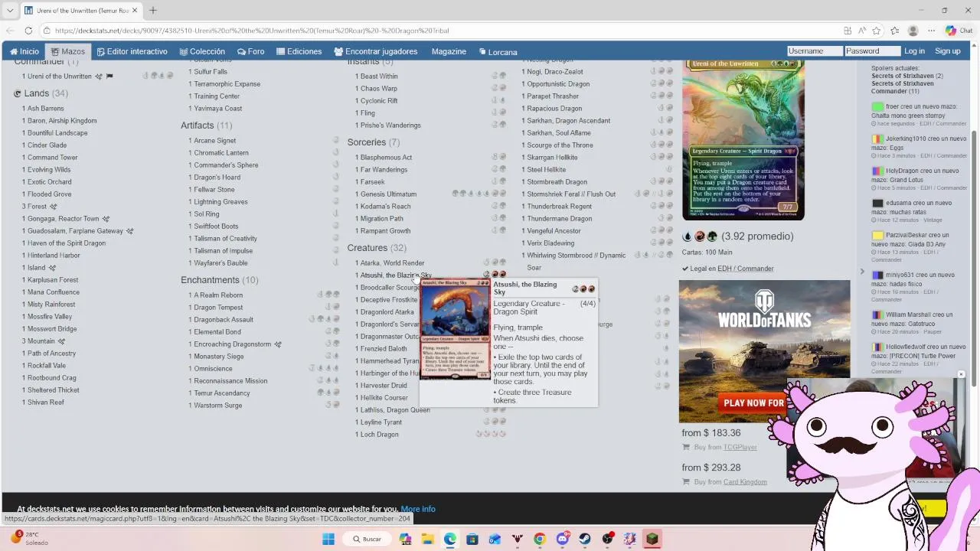
Task: Click the browser refresh icon
Action: click(x=28, y=31)
